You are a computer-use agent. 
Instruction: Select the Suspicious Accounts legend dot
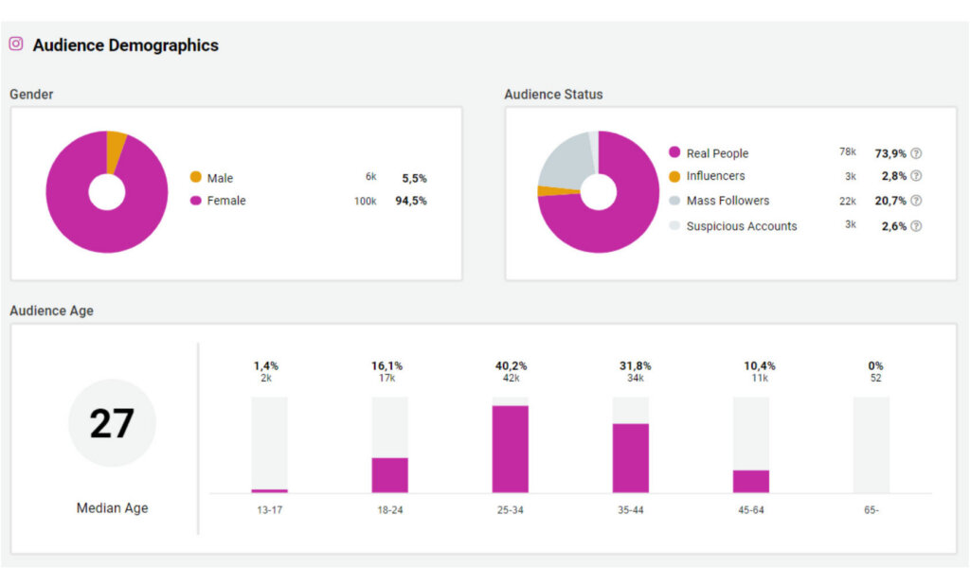point(674,226)
